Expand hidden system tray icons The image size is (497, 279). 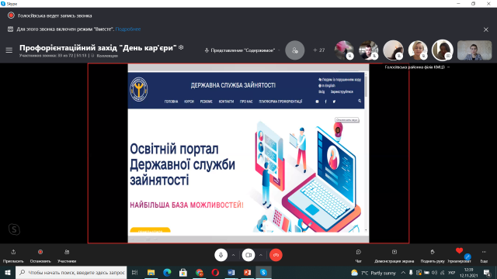coord(403,273)
